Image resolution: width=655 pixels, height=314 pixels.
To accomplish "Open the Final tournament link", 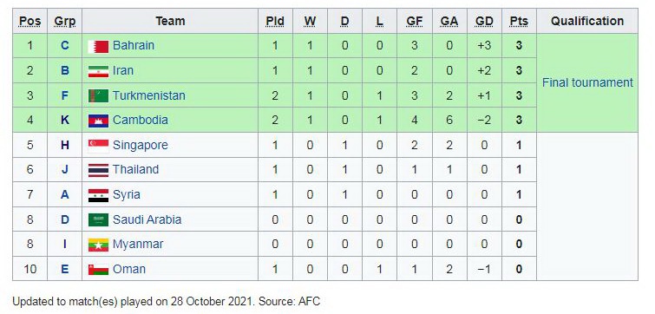I will click(587, 82).
